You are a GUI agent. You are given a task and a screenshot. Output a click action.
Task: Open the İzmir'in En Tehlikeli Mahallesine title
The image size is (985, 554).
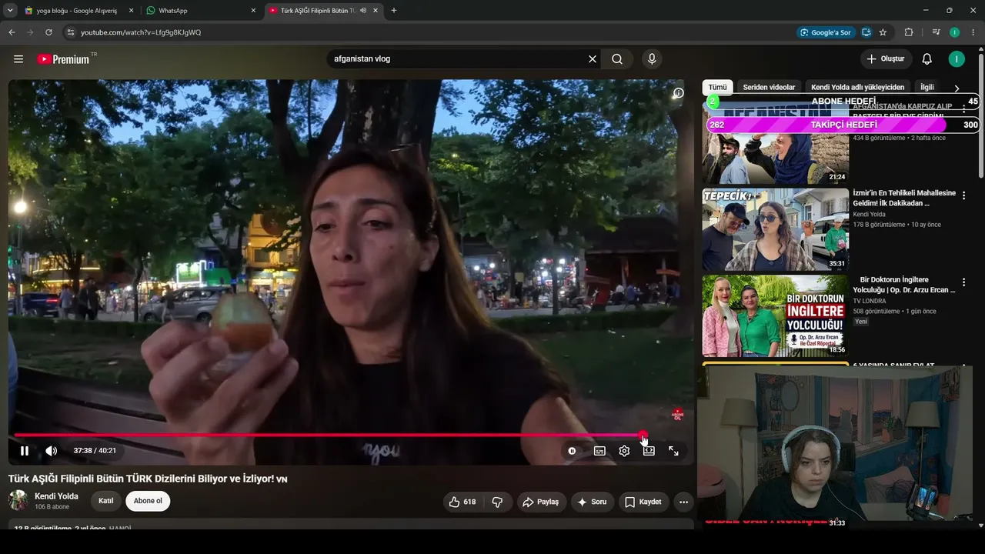tap(904, 199)
